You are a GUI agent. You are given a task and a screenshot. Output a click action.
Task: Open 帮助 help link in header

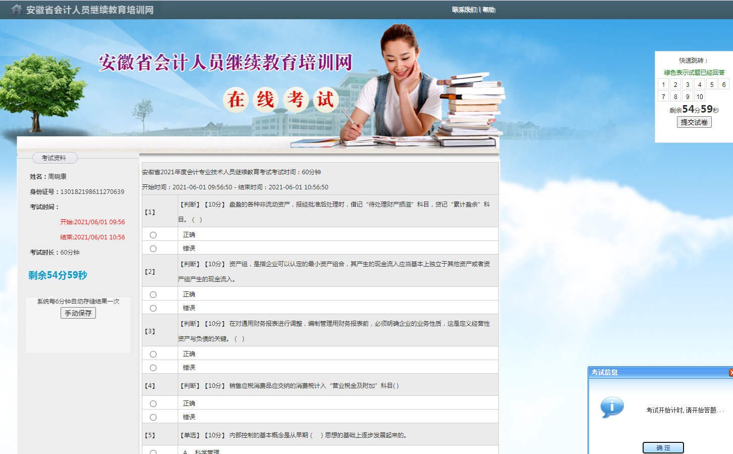(489, 10)
